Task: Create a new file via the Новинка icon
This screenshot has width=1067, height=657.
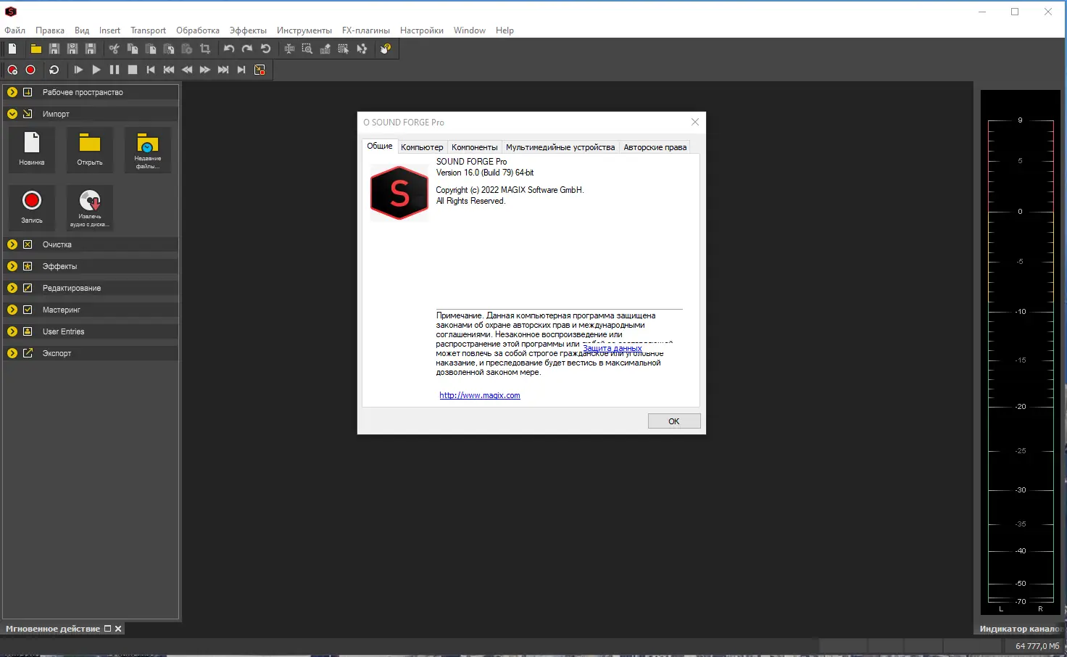Action: tap(31, 150)
